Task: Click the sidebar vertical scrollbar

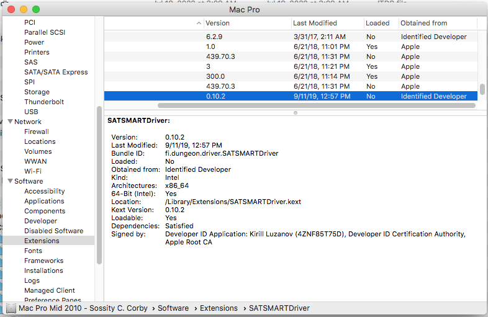Action: (x=99, y=185)
